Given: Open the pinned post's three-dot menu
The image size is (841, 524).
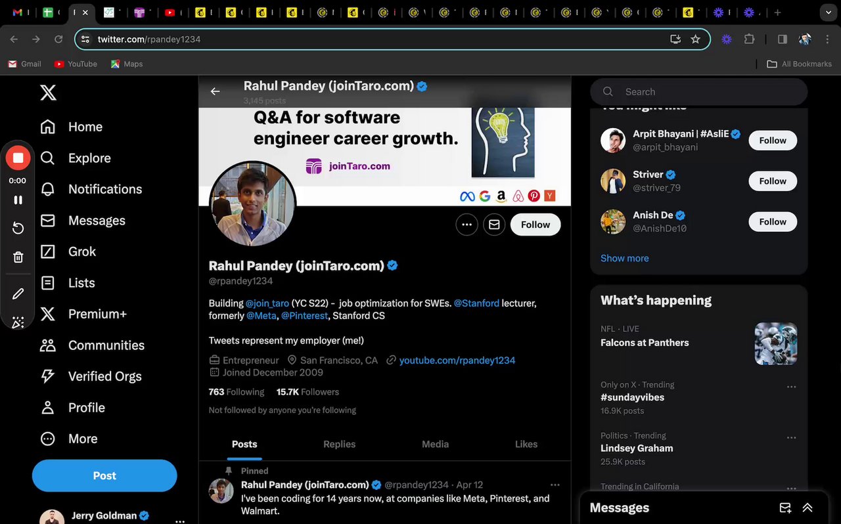Looking at the screenshot, I should (555, 485).
